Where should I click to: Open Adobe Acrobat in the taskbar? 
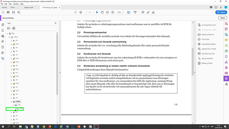click(x=96, y=127)
